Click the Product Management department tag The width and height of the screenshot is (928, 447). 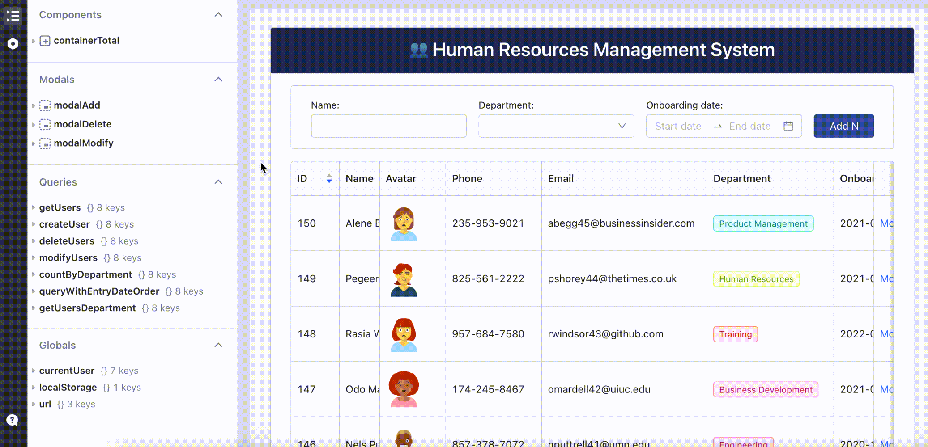coord(763,223)
